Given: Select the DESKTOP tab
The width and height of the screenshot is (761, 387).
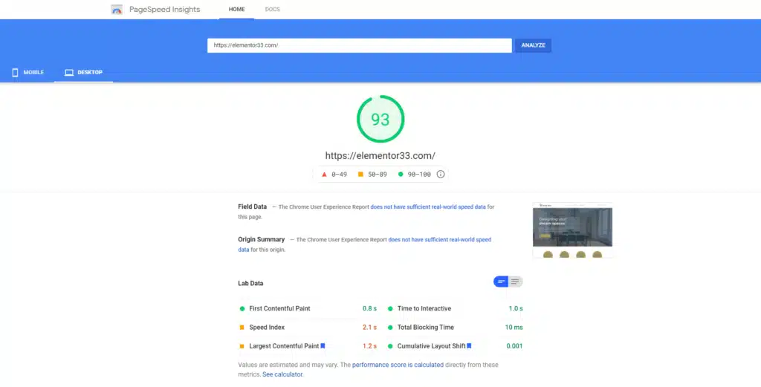Looking at the screenshot, I should (83, 72).
